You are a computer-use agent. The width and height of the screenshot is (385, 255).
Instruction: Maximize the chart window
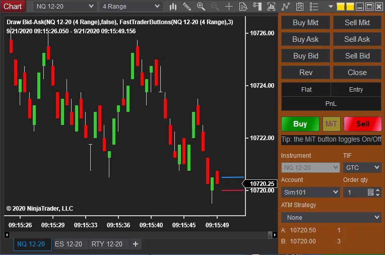point(369,7)
